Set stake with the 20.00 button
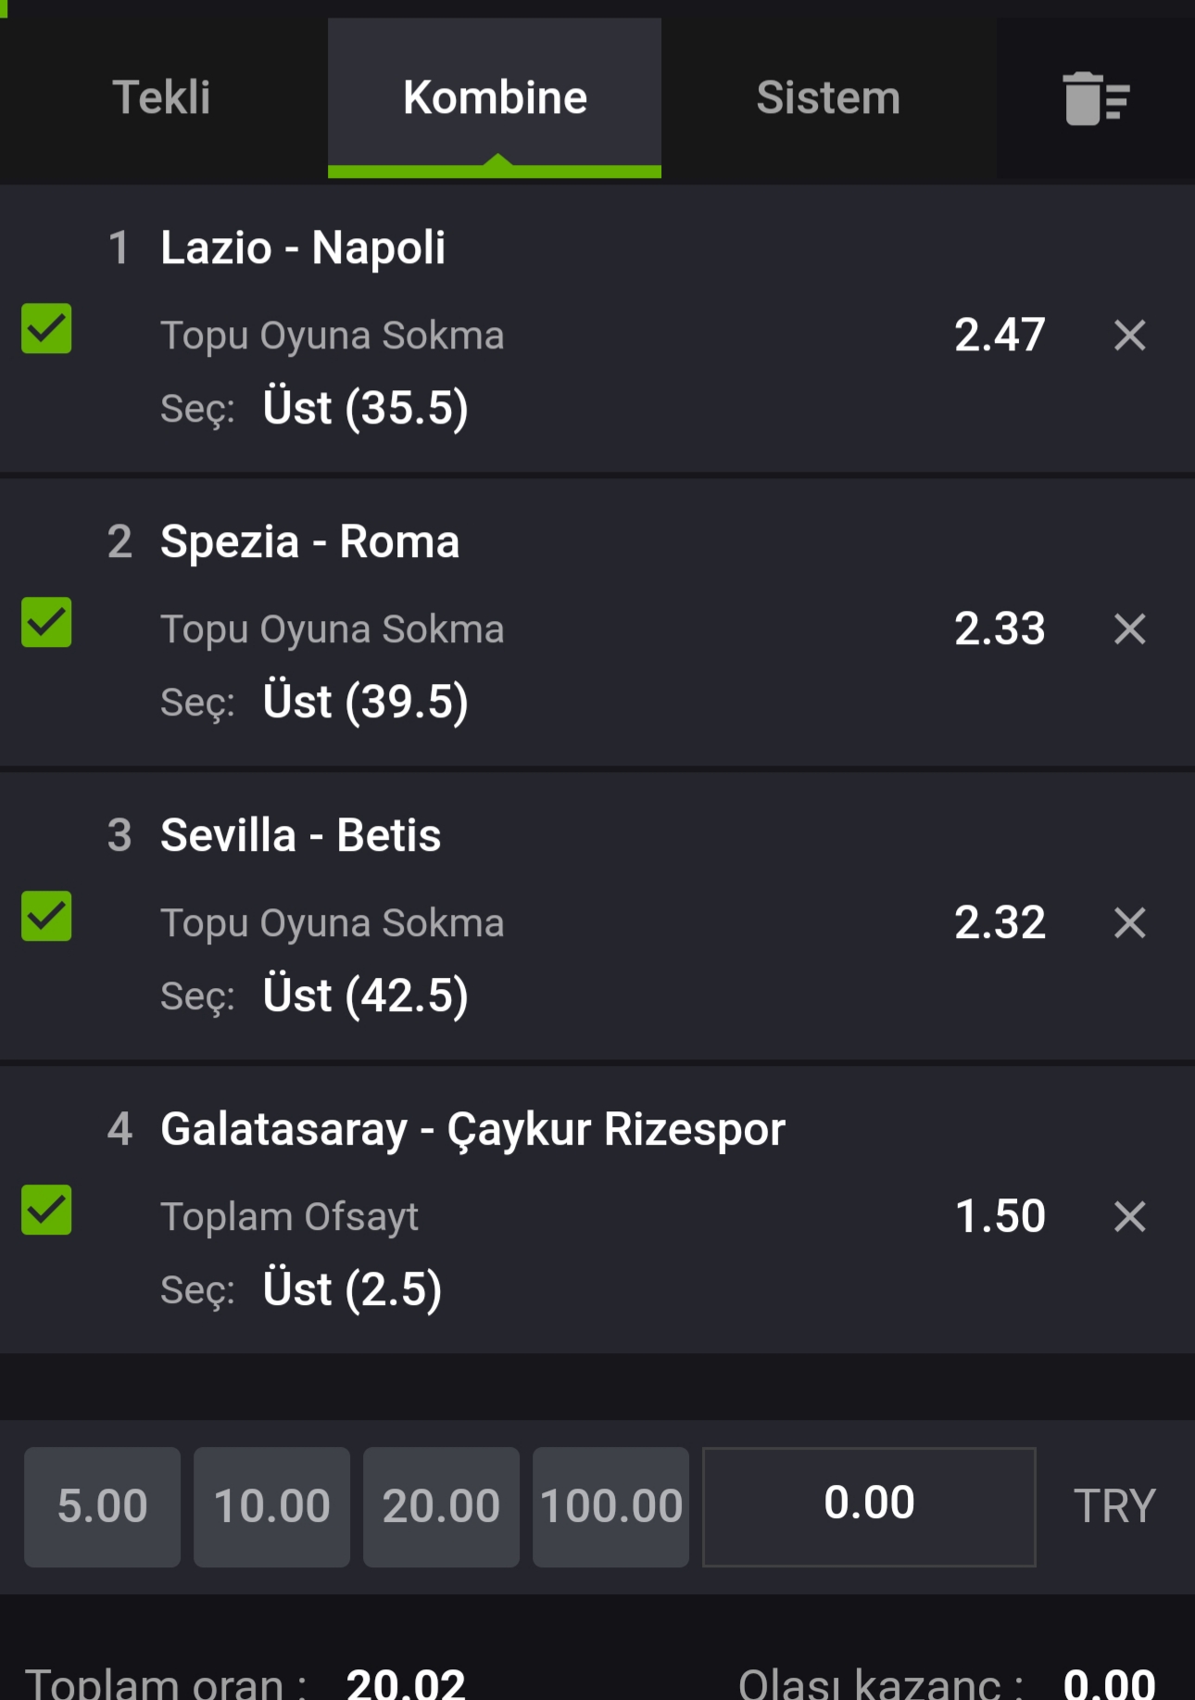The width and height of the screenshot is (1195, 1700). pyautogui.click(x=441, y=1506)
